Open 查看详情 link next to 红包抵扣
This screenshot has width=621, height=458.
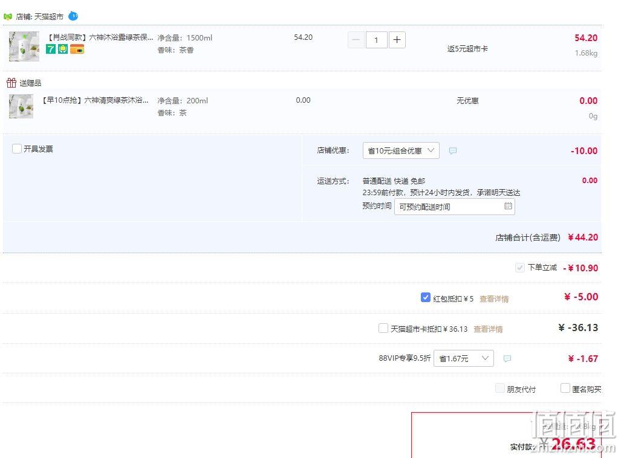click(494, 299)
